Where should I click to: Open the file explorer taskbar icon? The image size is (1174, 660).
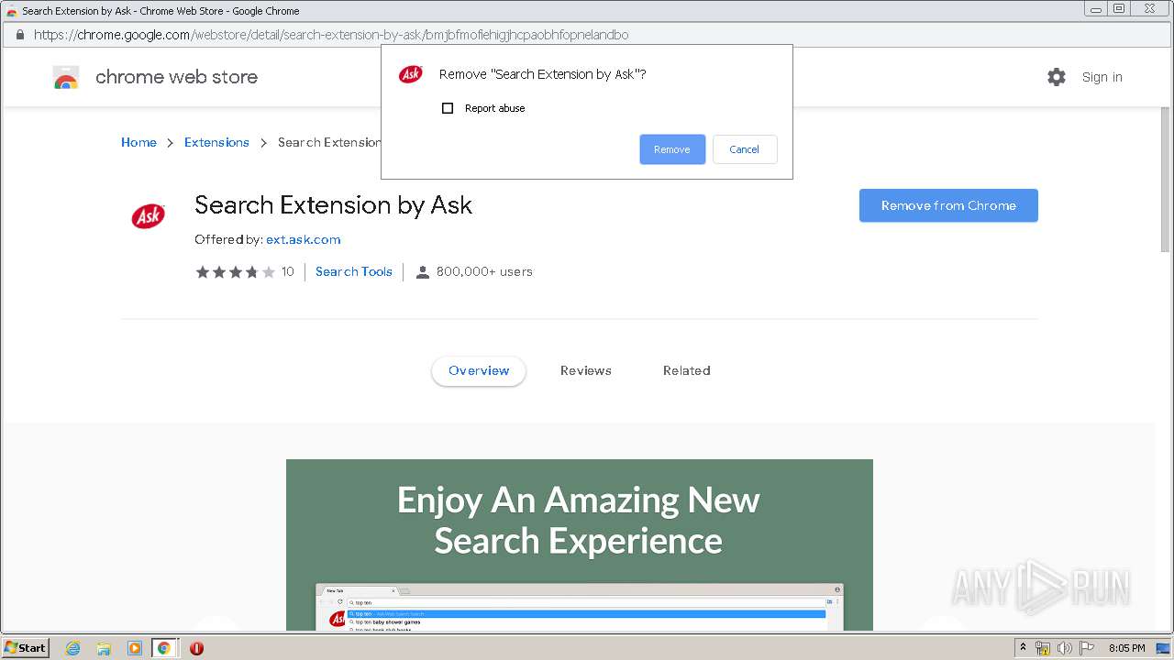[104, 648]
